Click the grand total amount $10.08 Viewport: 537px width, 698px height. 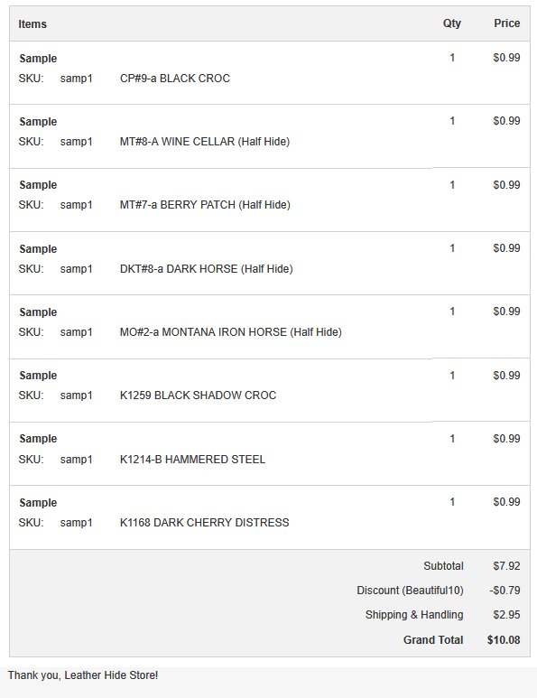point(504,639)
